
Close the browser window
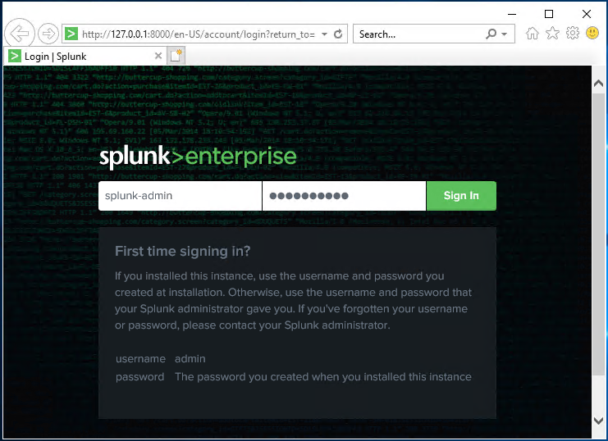pos(587,14)
